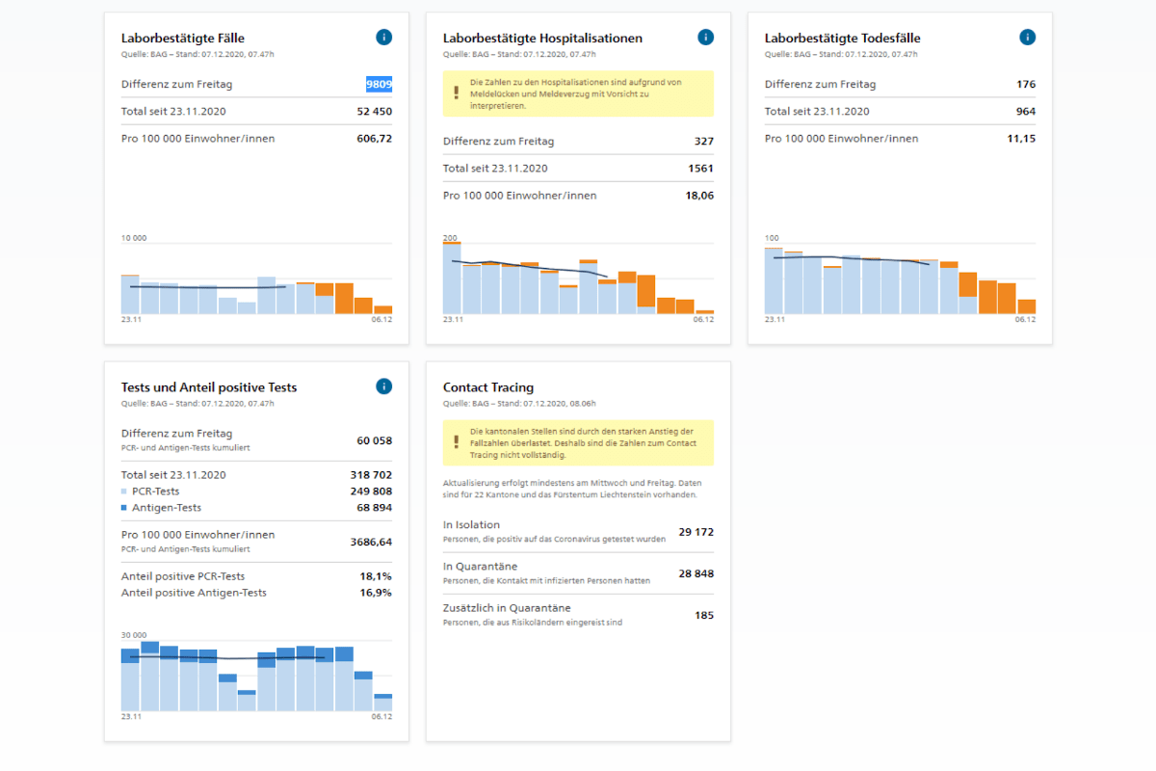Click the In Isolation value 29 172
The height and width of the screenshot is (771, 1156).
(x=696, y=531)
